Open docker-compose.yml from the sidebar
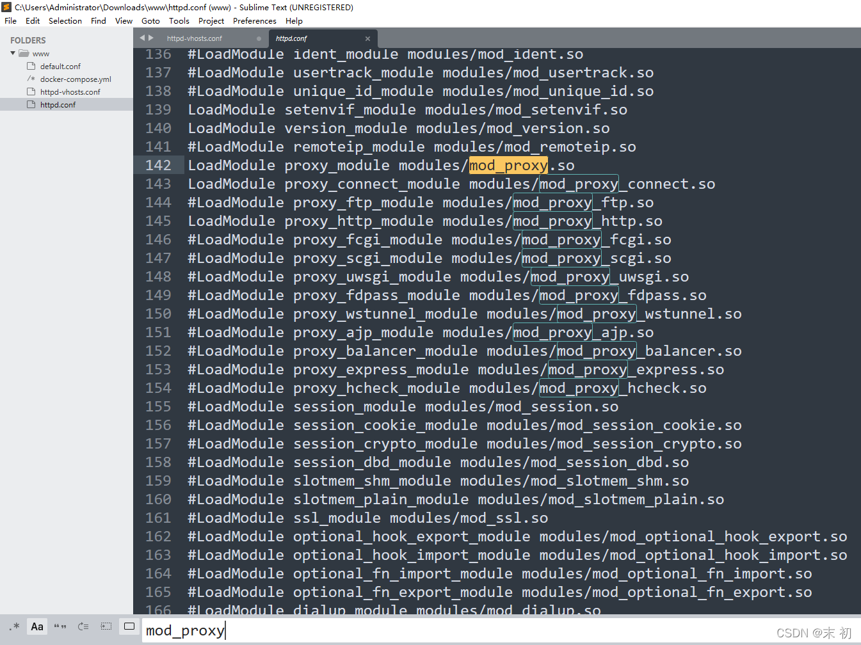Screen dimensions: 861x645 point(76,79)
